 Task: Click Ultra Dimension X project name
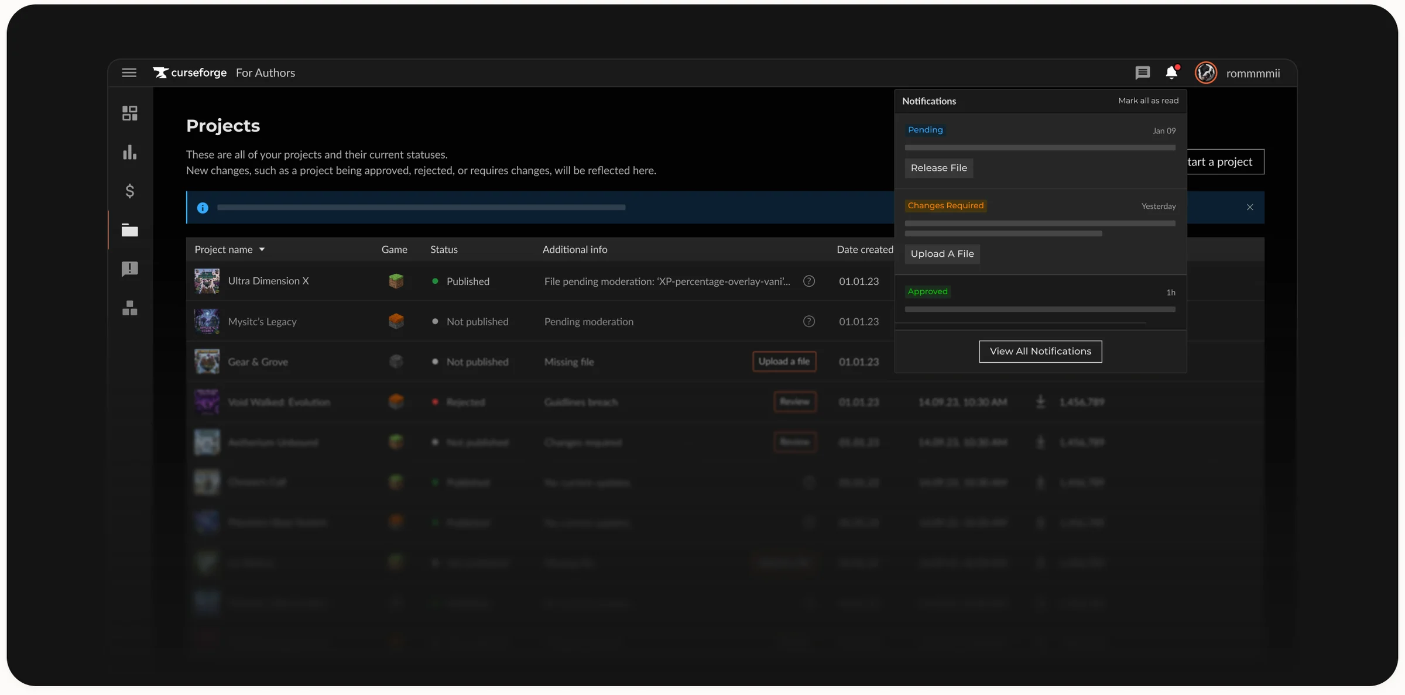268,281
